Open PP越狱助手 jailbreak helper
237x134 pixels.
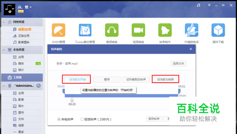click(191, 30)
